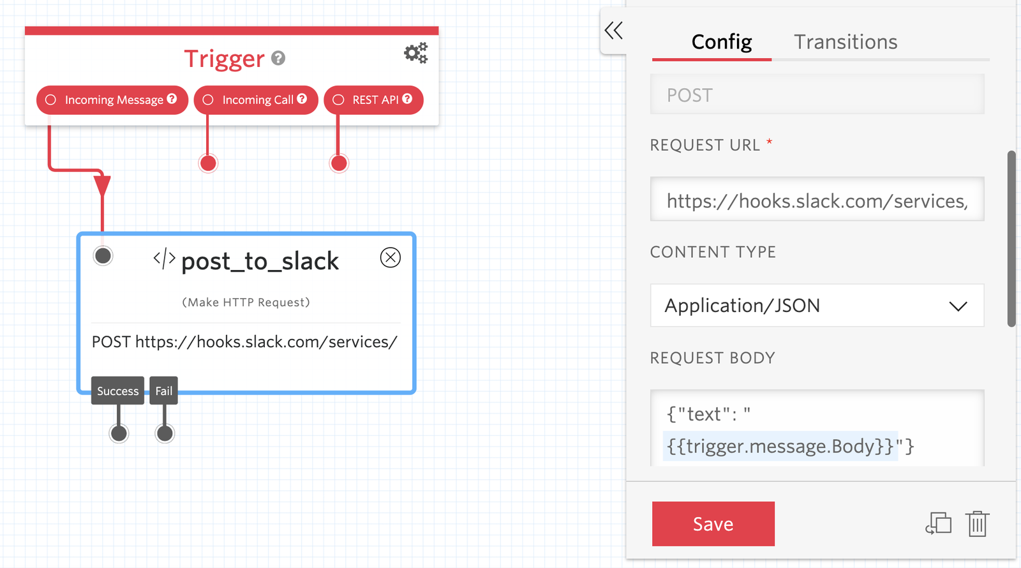Open help for the Incoming Message trigger

click(x=171, y=100)
